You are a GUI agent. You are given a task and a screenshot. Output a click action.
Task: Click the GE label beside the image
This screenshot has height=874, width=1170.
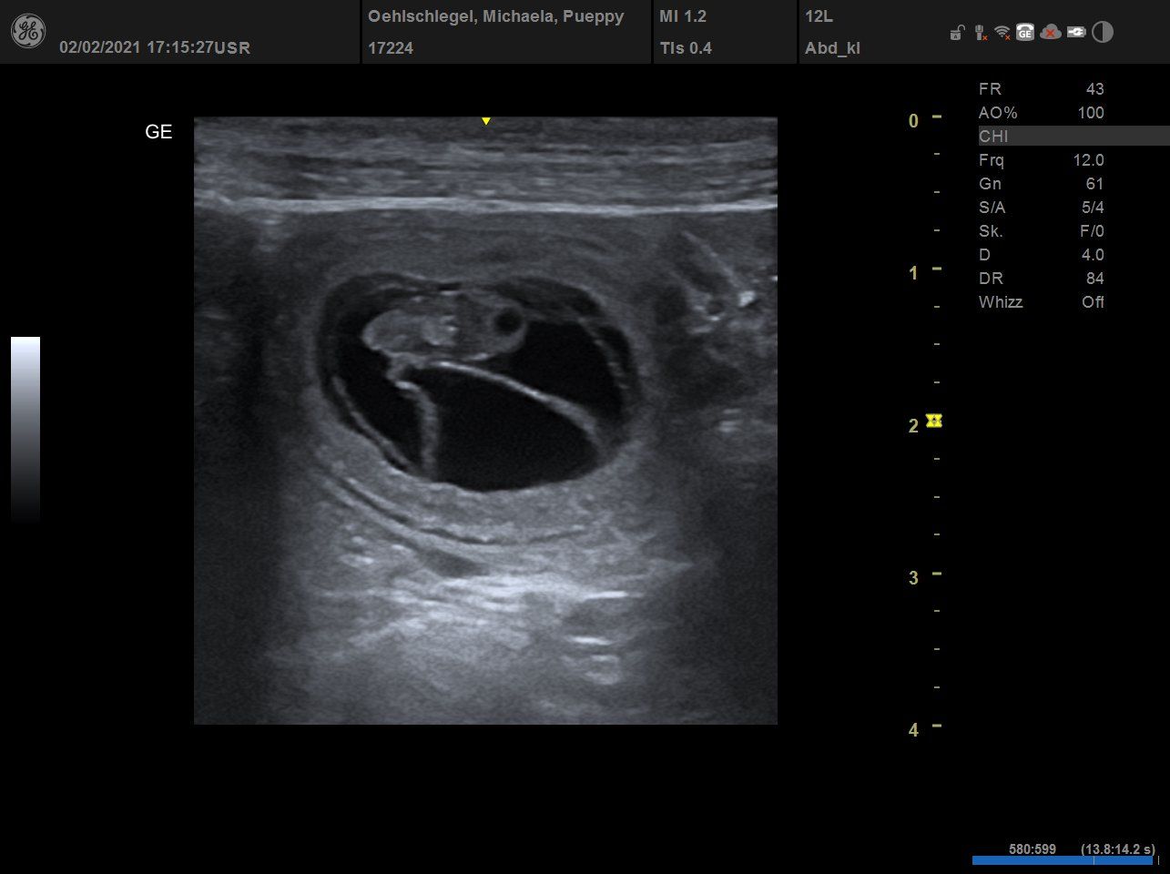[158, 132]
